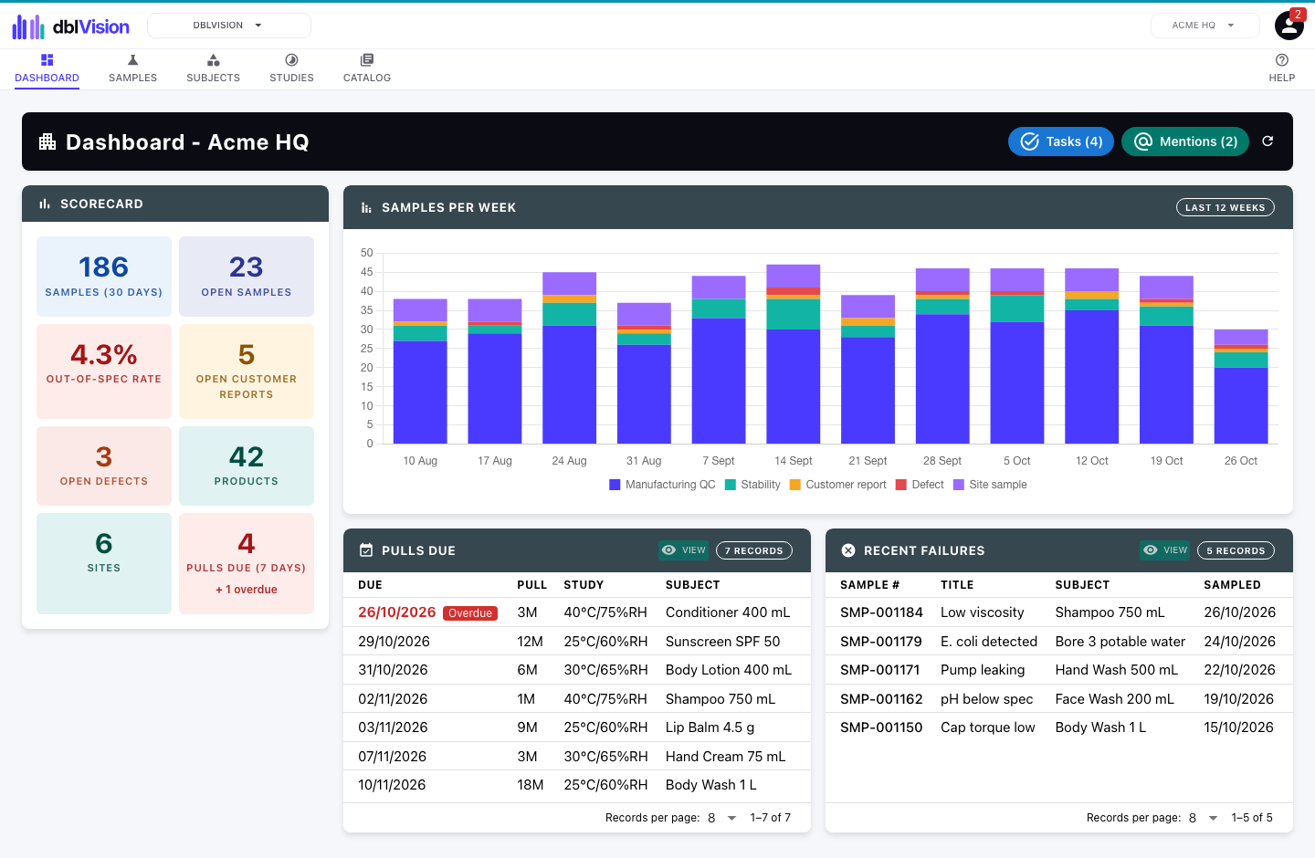
Task: Open the Catalog tab
Action: (367, 68)
